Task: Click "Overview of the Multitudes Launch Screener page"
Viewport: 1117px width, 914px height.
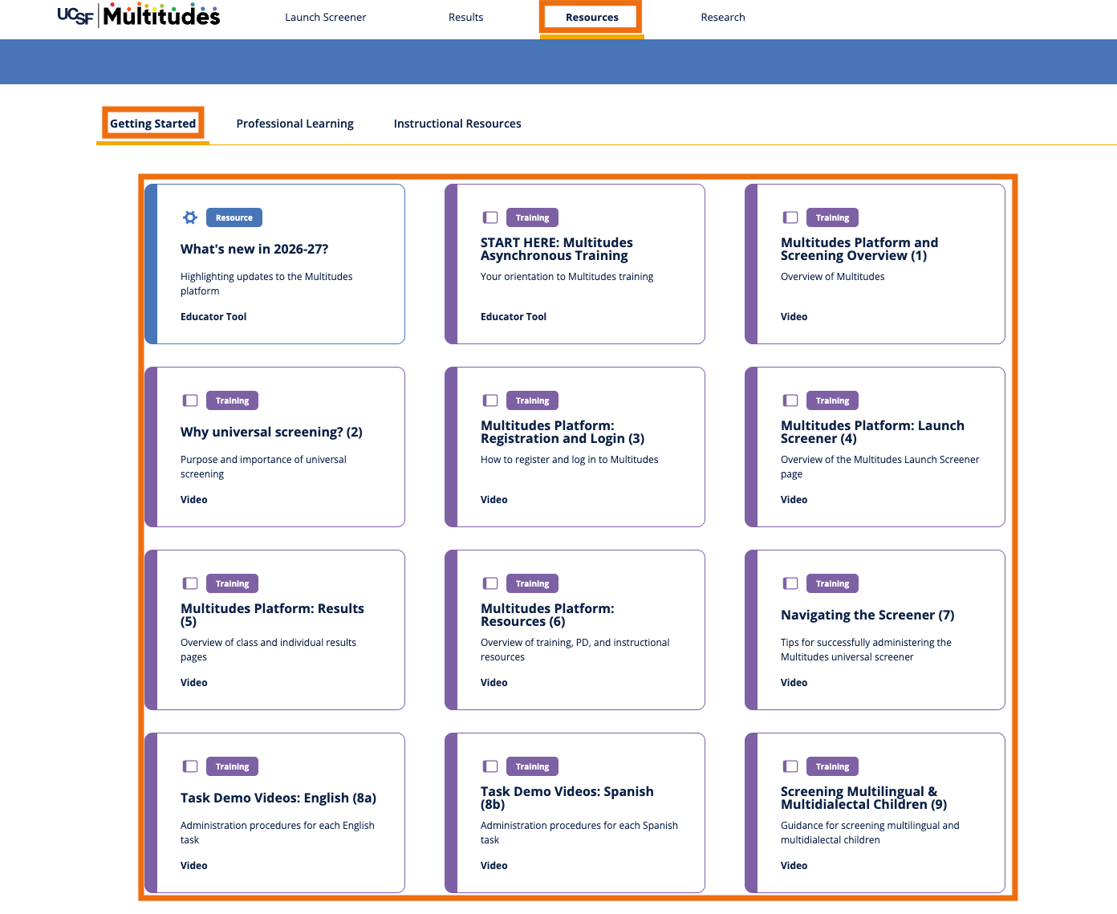Action: (880, 467)
